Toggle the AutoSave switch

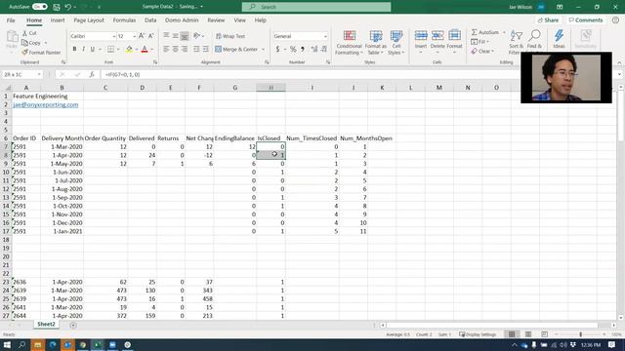pyautogui.click(x=39, y=7)
